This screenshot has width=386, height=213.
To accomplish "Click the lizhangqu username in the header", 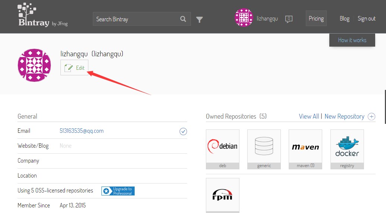I will click(x=267, y=19).
